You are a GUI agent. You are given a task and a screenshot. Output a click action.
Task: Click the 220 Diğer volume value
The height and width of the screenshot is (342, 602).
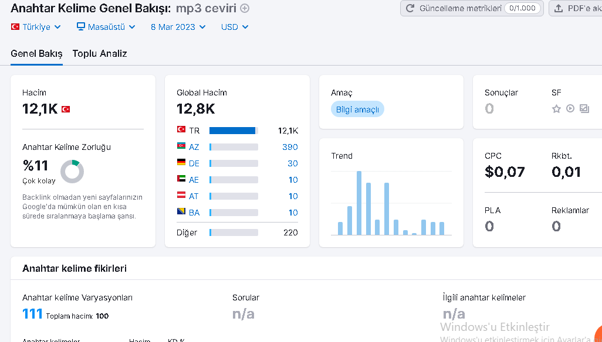coord(290,232)
